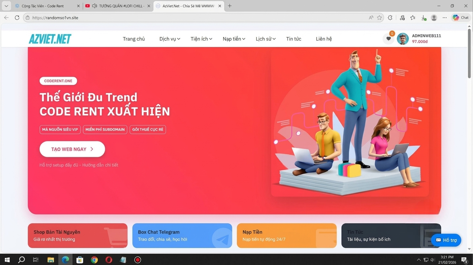
Task: Open the tab search dropdown arrow
Action: coord(6,6)
